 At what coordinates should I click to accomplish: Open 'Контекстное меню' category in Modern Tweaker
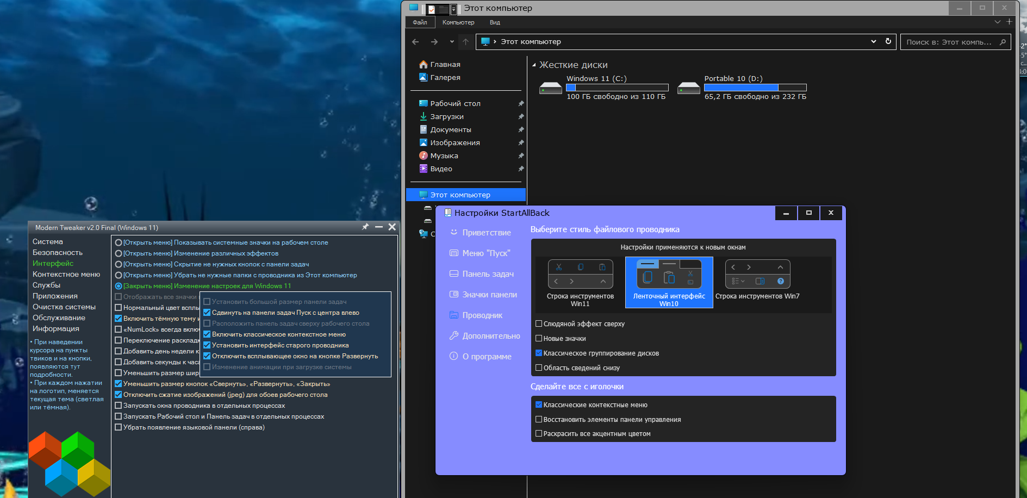click(x=66, y=275)
